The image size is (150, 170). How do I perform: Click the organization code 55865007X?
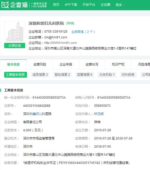(103, 106)
